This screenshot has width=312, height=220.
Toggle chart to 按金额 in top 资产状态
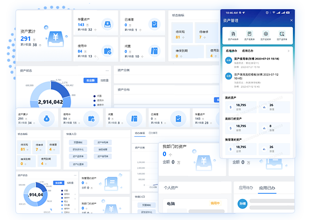[x=90, y=80]
